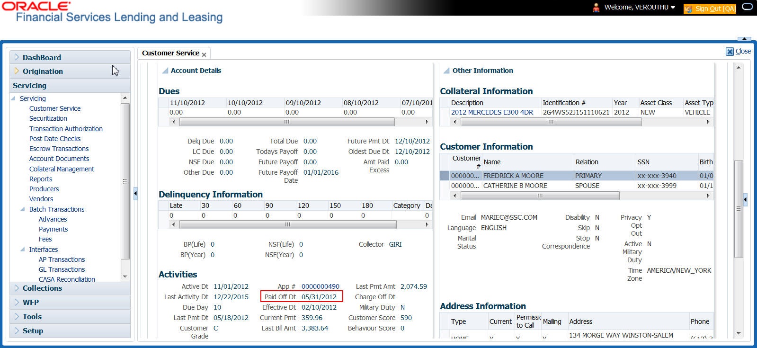Open the Tools menu section
The width and height of the screenshot is (757, 348).
coord(32,316)
